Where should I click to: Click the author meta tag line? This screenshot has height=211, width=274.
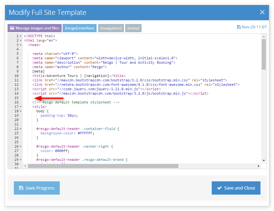(70, 67)
